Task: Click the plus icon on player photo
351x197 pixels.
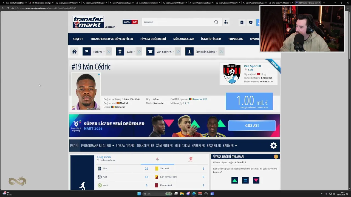Action: (x=99, y=74)
